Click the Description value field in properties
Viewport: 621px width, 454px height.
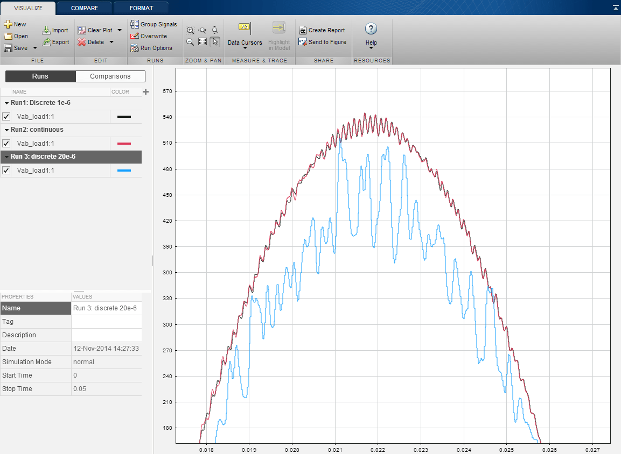tap(106, 335)
